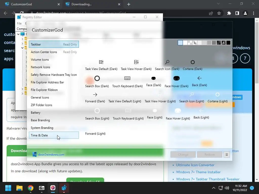This screenshot has height=194, width=259.
Task: Select the Search Icon (Light) magnifier
Action: 192,94
